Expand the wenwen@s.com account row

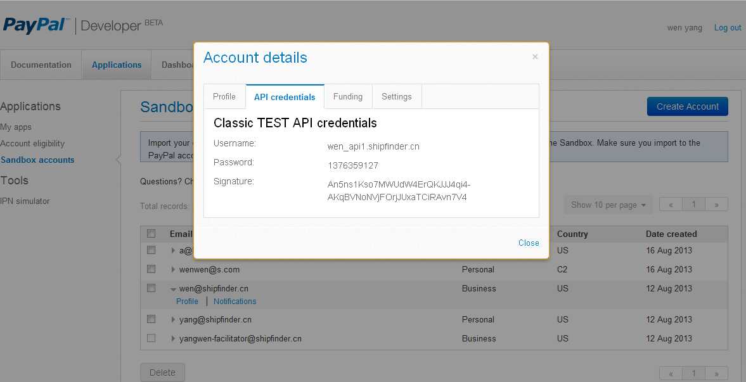tap(173, 269)
